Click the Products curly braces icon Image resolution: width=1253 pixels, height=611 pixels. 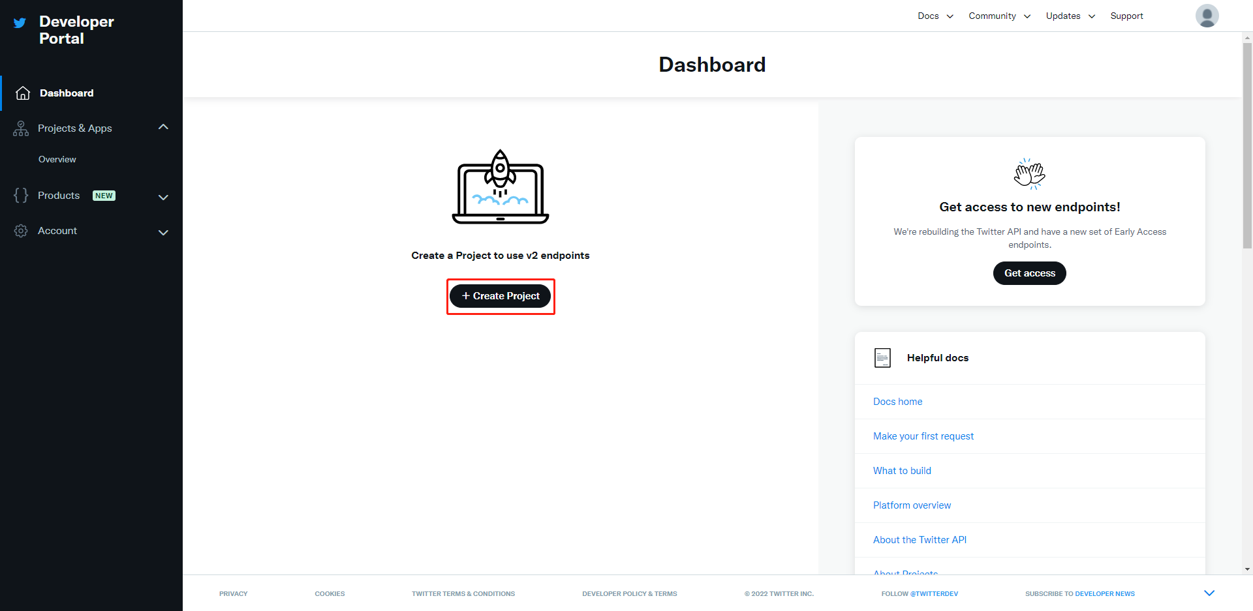point(21,196)
